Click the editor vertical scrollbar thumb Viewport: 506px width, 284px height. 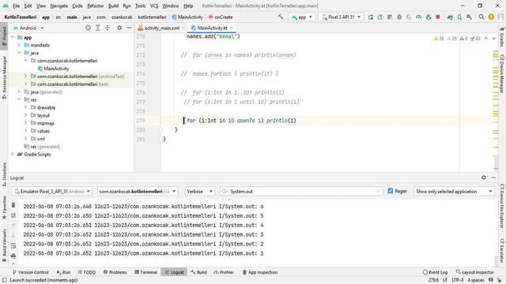[497, 163]
